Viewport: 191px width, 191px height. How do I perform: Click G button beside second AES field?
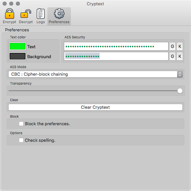coord(172,56)
